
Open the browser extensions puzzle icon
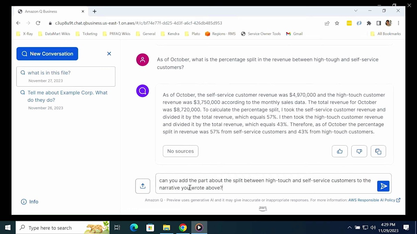click(369, 23)
